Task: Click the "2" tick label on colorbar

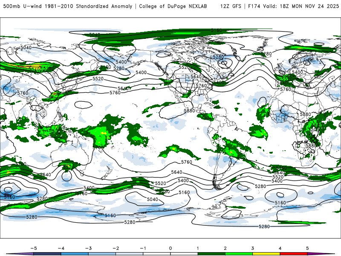Action: click(x=225, y=248)
